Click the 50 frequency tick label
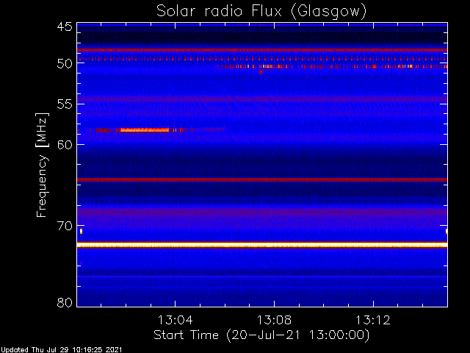470x353 pixels. click(65, 64)
